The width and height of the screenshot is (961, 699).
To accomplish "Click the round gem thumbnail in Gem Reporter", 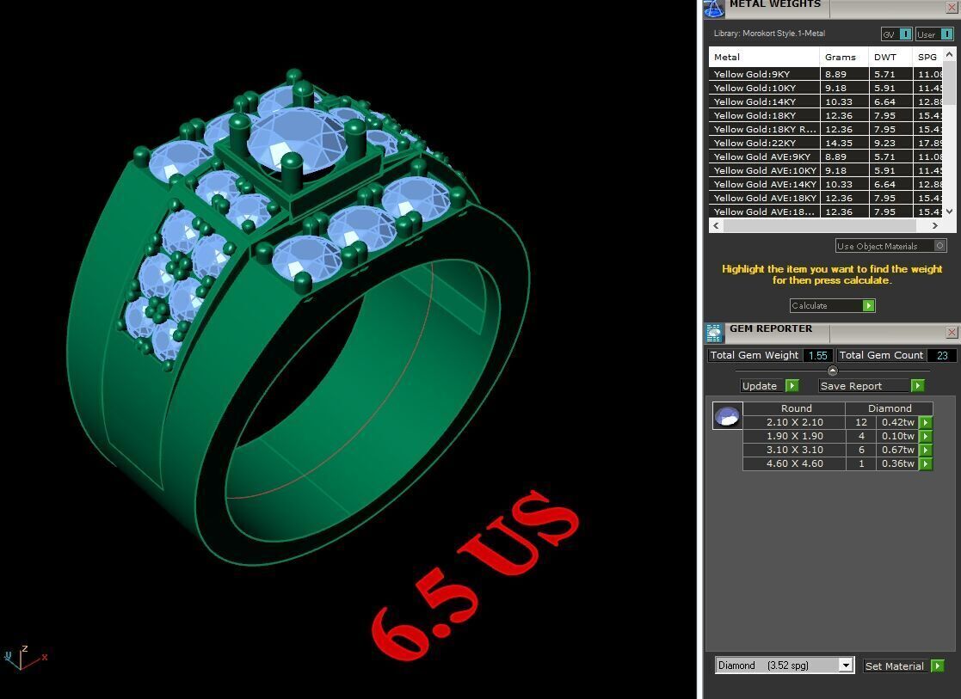I will [728, 416].
